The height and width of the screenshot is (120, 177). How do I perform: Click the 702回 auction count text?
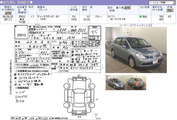click(x=22, y=22)
